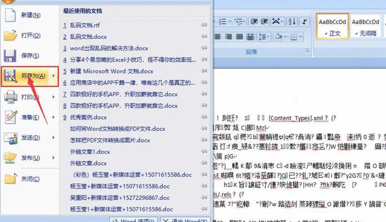Click the borders icon
This screenshot has height=222, width=386.
coord(293,37)
